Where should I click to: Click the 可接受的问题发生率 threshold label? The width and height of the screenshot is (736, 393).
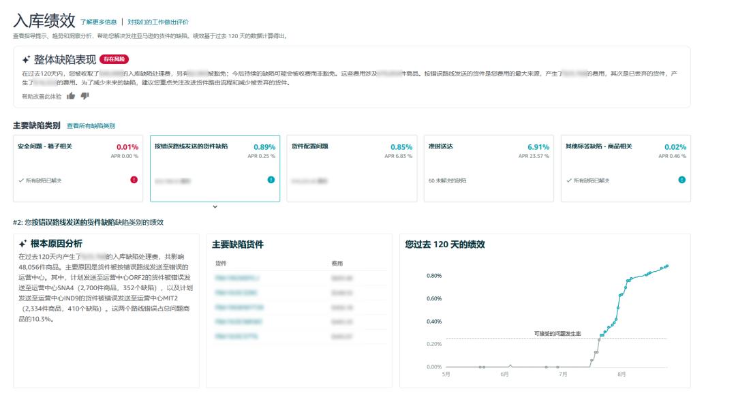(x=557, y=334)
